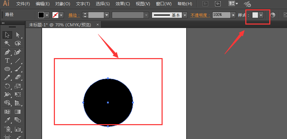
Task: Click the black fill color swatch
Action: coord(41,15)
